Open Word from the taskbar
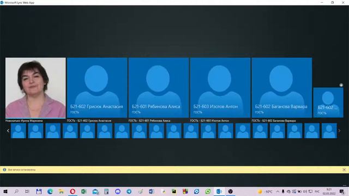Screen dimensions: 349x196 [152, 191]
